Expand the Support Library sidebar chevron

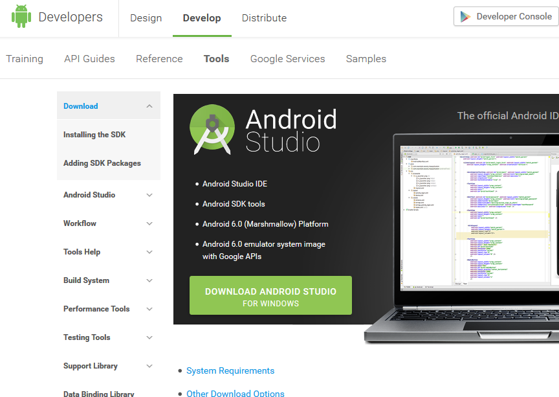tap(149, 366)
